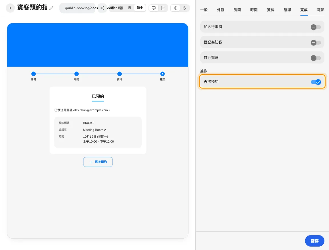
Task: Switch to the 確認 tab
Action: click(287, 10)
